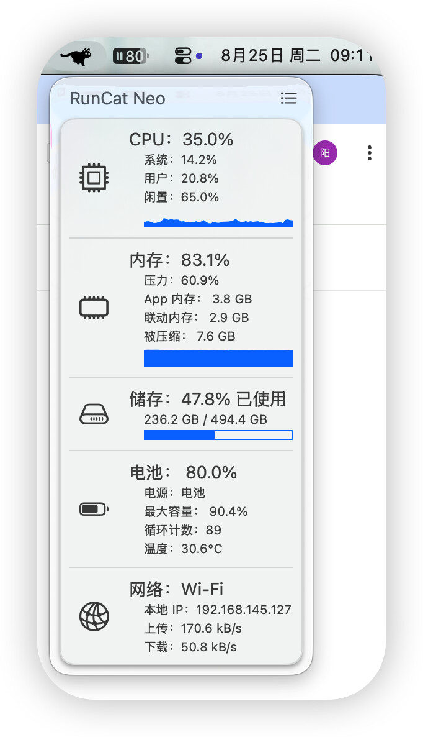Click the RunCat Neo title text
This screenshot has height=737, width=423.
point(117,98)
